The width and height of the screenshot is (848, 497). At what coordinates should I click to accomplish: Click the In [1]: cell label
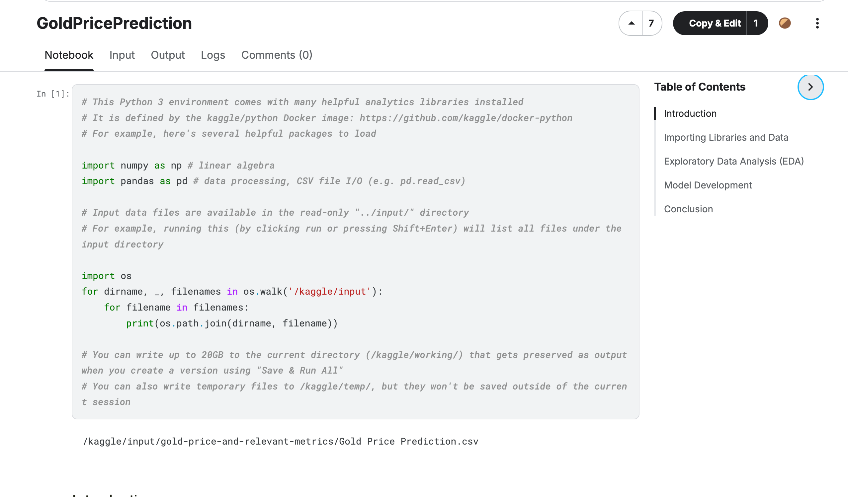53,94
